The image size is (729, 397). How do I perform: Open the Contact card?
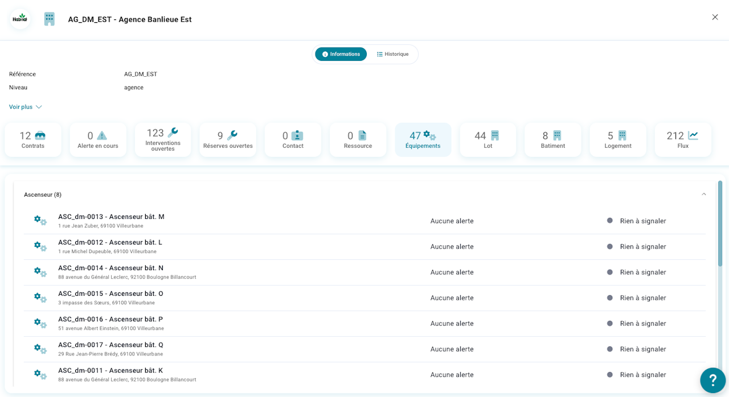(293, 140)
